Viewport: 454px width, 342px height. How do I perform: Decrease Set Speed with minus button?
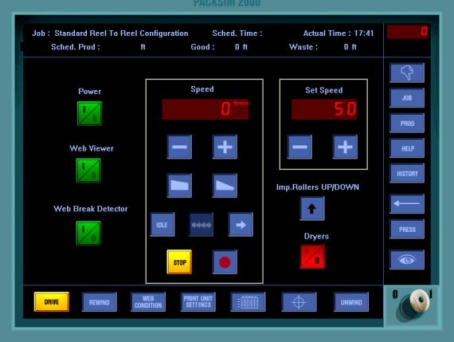coord(299,147)
